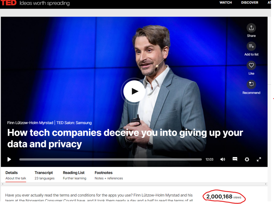Toggle subtitles with the captions icon

pyautogui.click(x=235, y=159)
